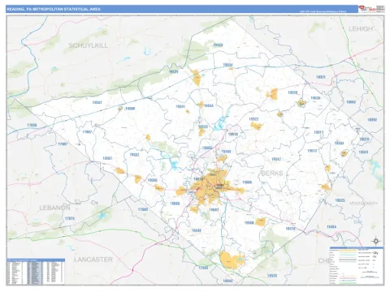Viewport: 390px width, 292px height.
Task: Click ZIP code label 18031
Action: tap(321, 77)
